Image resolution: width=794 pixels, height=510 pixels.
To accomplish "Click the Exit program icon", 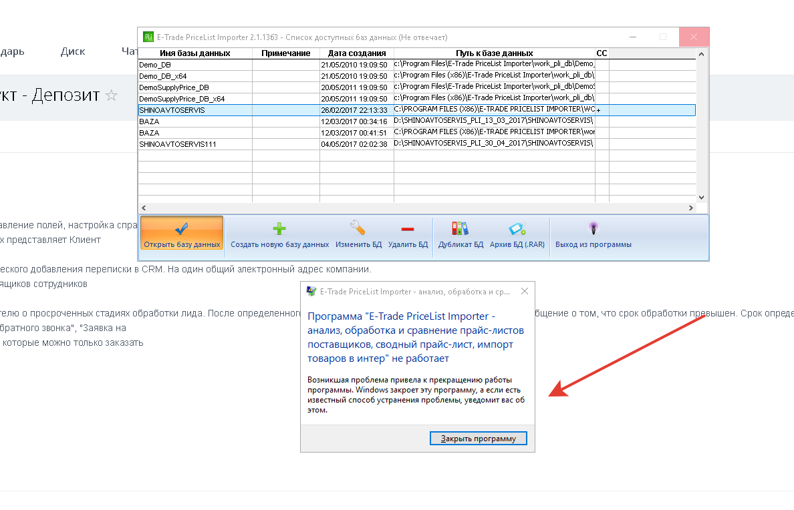I will coord(593,228).
